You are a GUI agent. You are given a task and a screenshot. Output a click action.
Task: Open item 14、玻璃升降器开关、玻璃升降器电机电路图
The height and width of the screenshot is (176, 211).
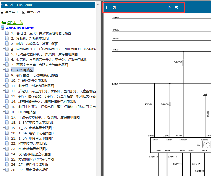click(x=44, y=102)
